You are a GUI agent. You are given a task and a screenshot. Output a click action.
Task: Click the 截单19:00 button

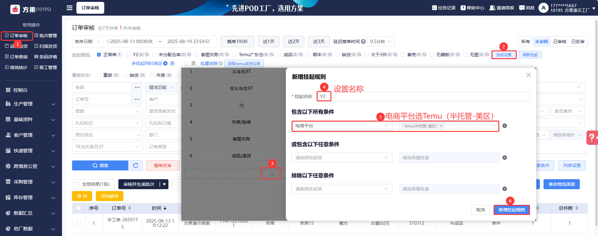pos(237,42)
